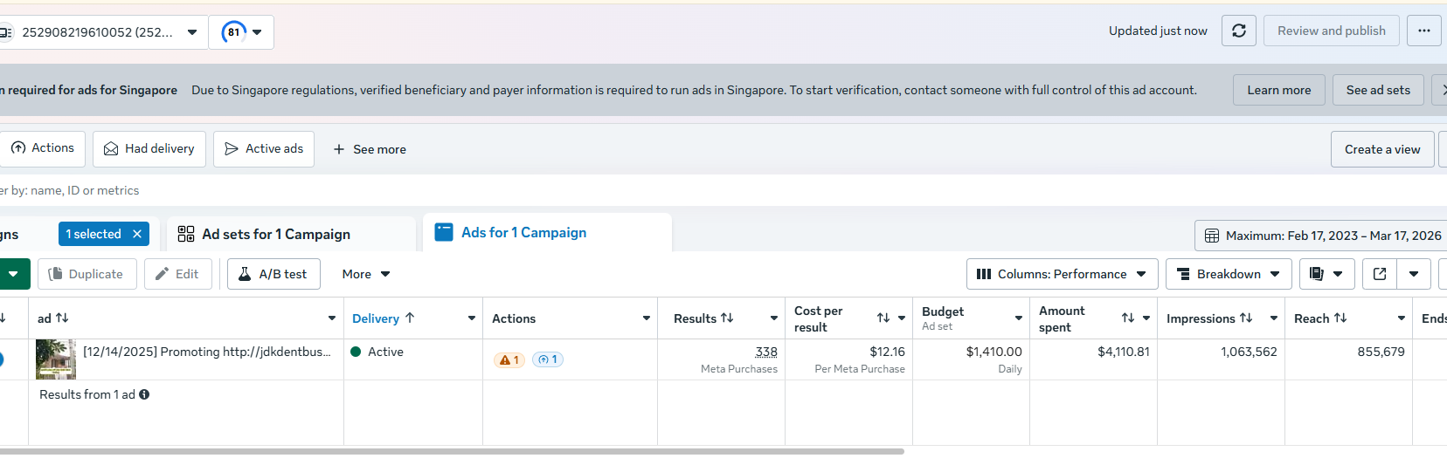Open the reports icon dropdown
Screen dimensions: 1447x472
[x=1326, y=274]
